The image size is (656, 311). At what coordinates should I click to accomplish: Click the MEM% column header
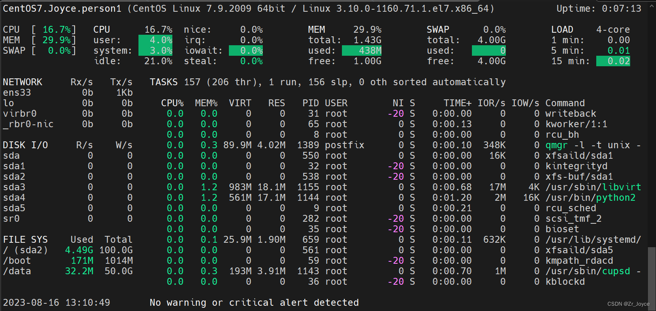pos(206,103)
